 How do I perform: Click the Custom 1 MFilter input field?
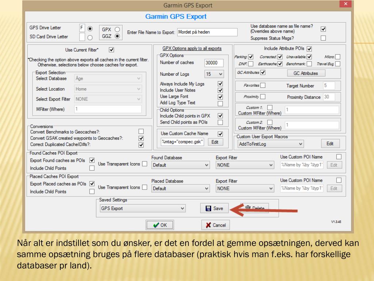(312, 110)
